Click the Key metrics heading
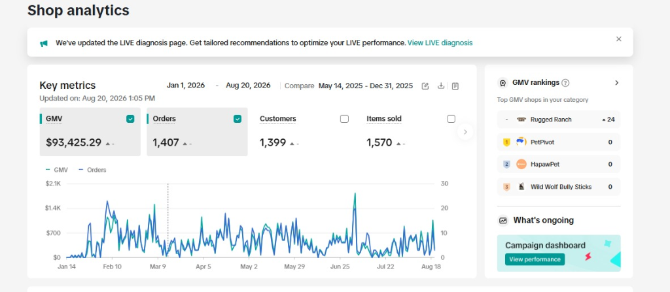This screenshot has height=292, width=670. [x=67, y=86]
